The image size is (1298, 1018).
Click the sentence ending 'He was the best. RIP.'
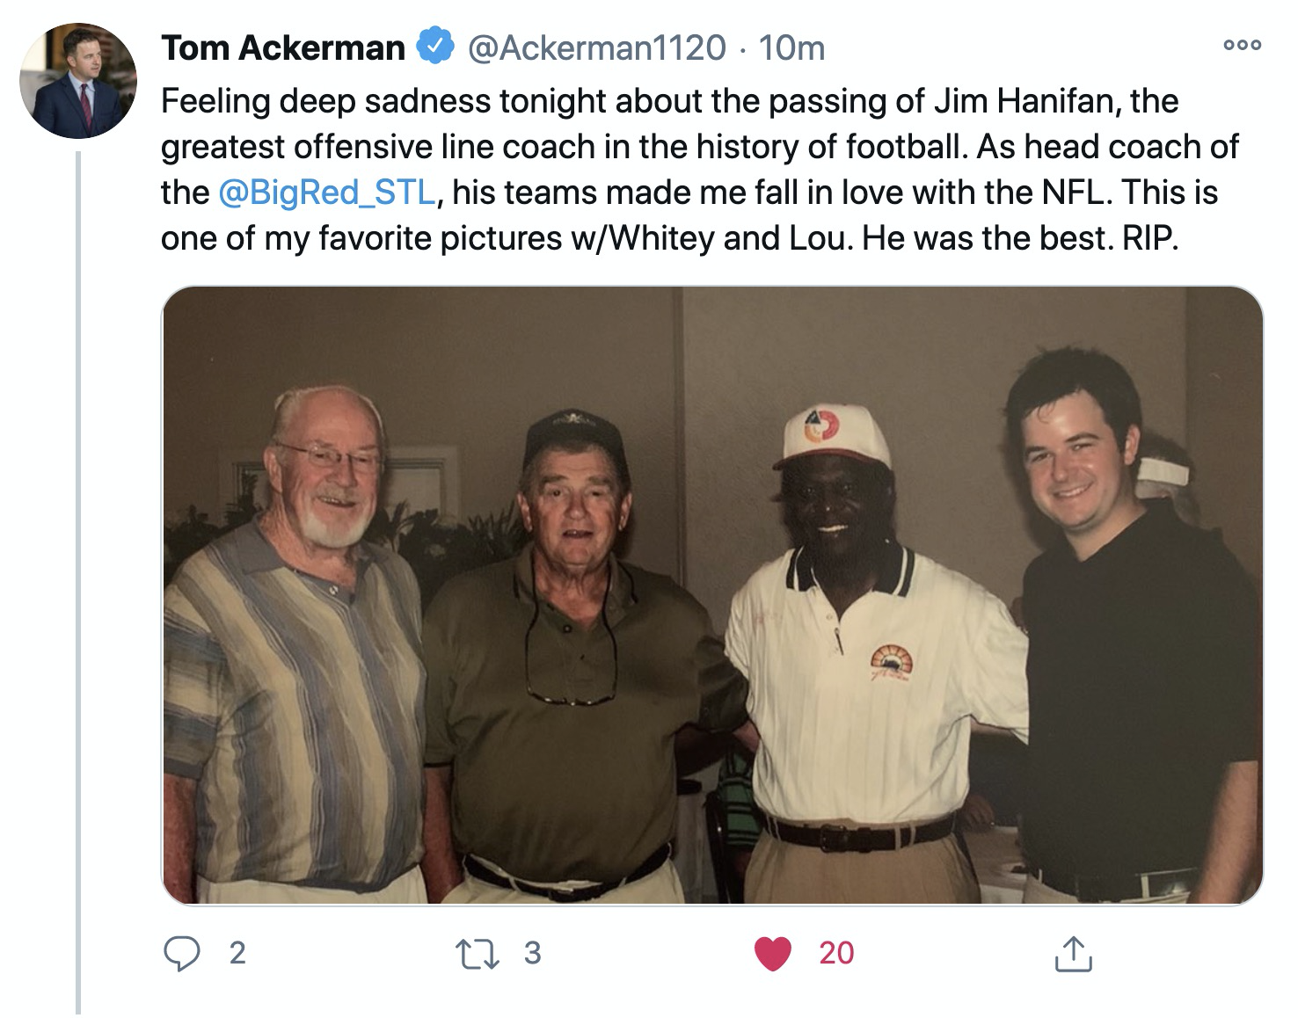(1020, 238)
